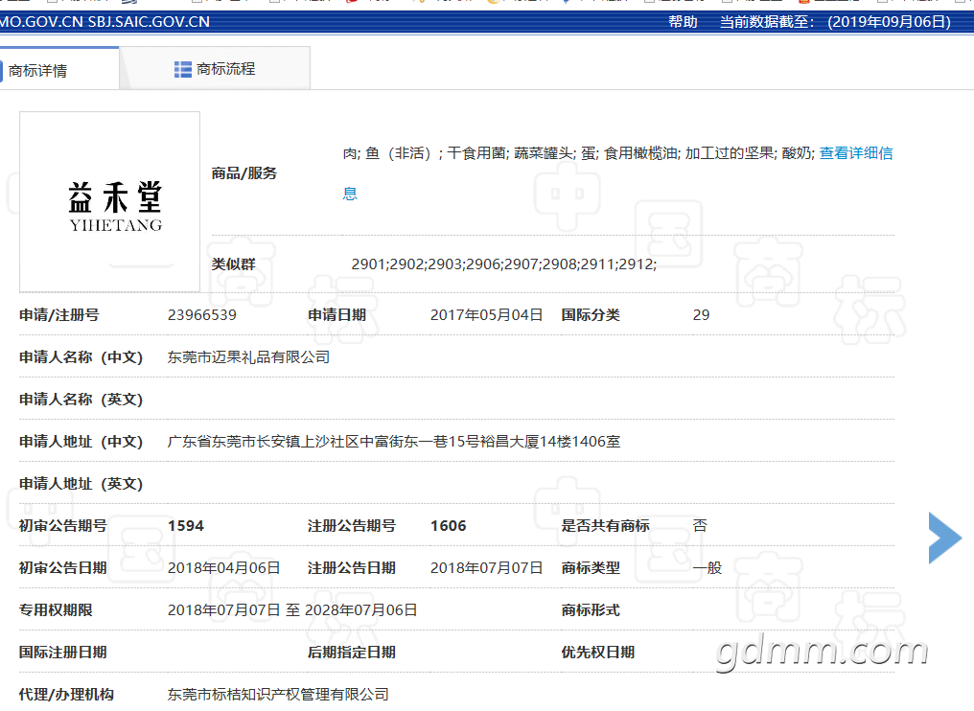Click the 商标流程 list icon
Image resolution: width=974 pixels, height=711 pixels.
pyautogui.click(x=182, y=69)
